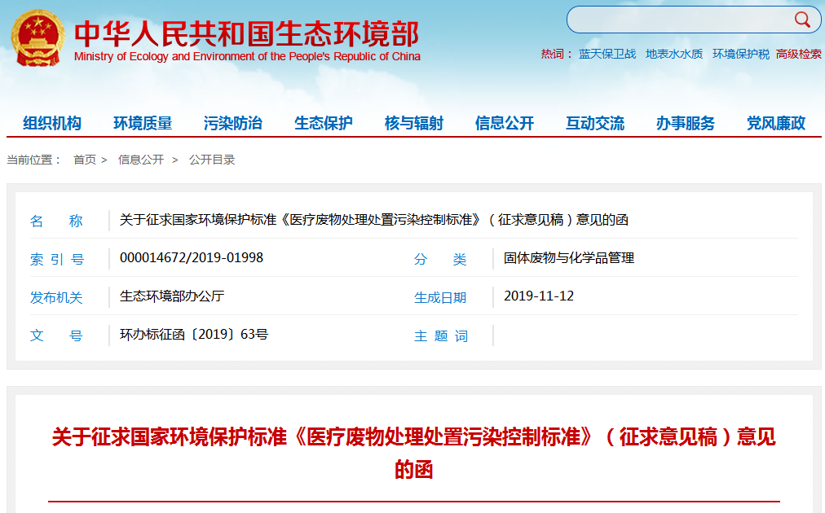Click hot word link 地表水水质

click(674, 54)
